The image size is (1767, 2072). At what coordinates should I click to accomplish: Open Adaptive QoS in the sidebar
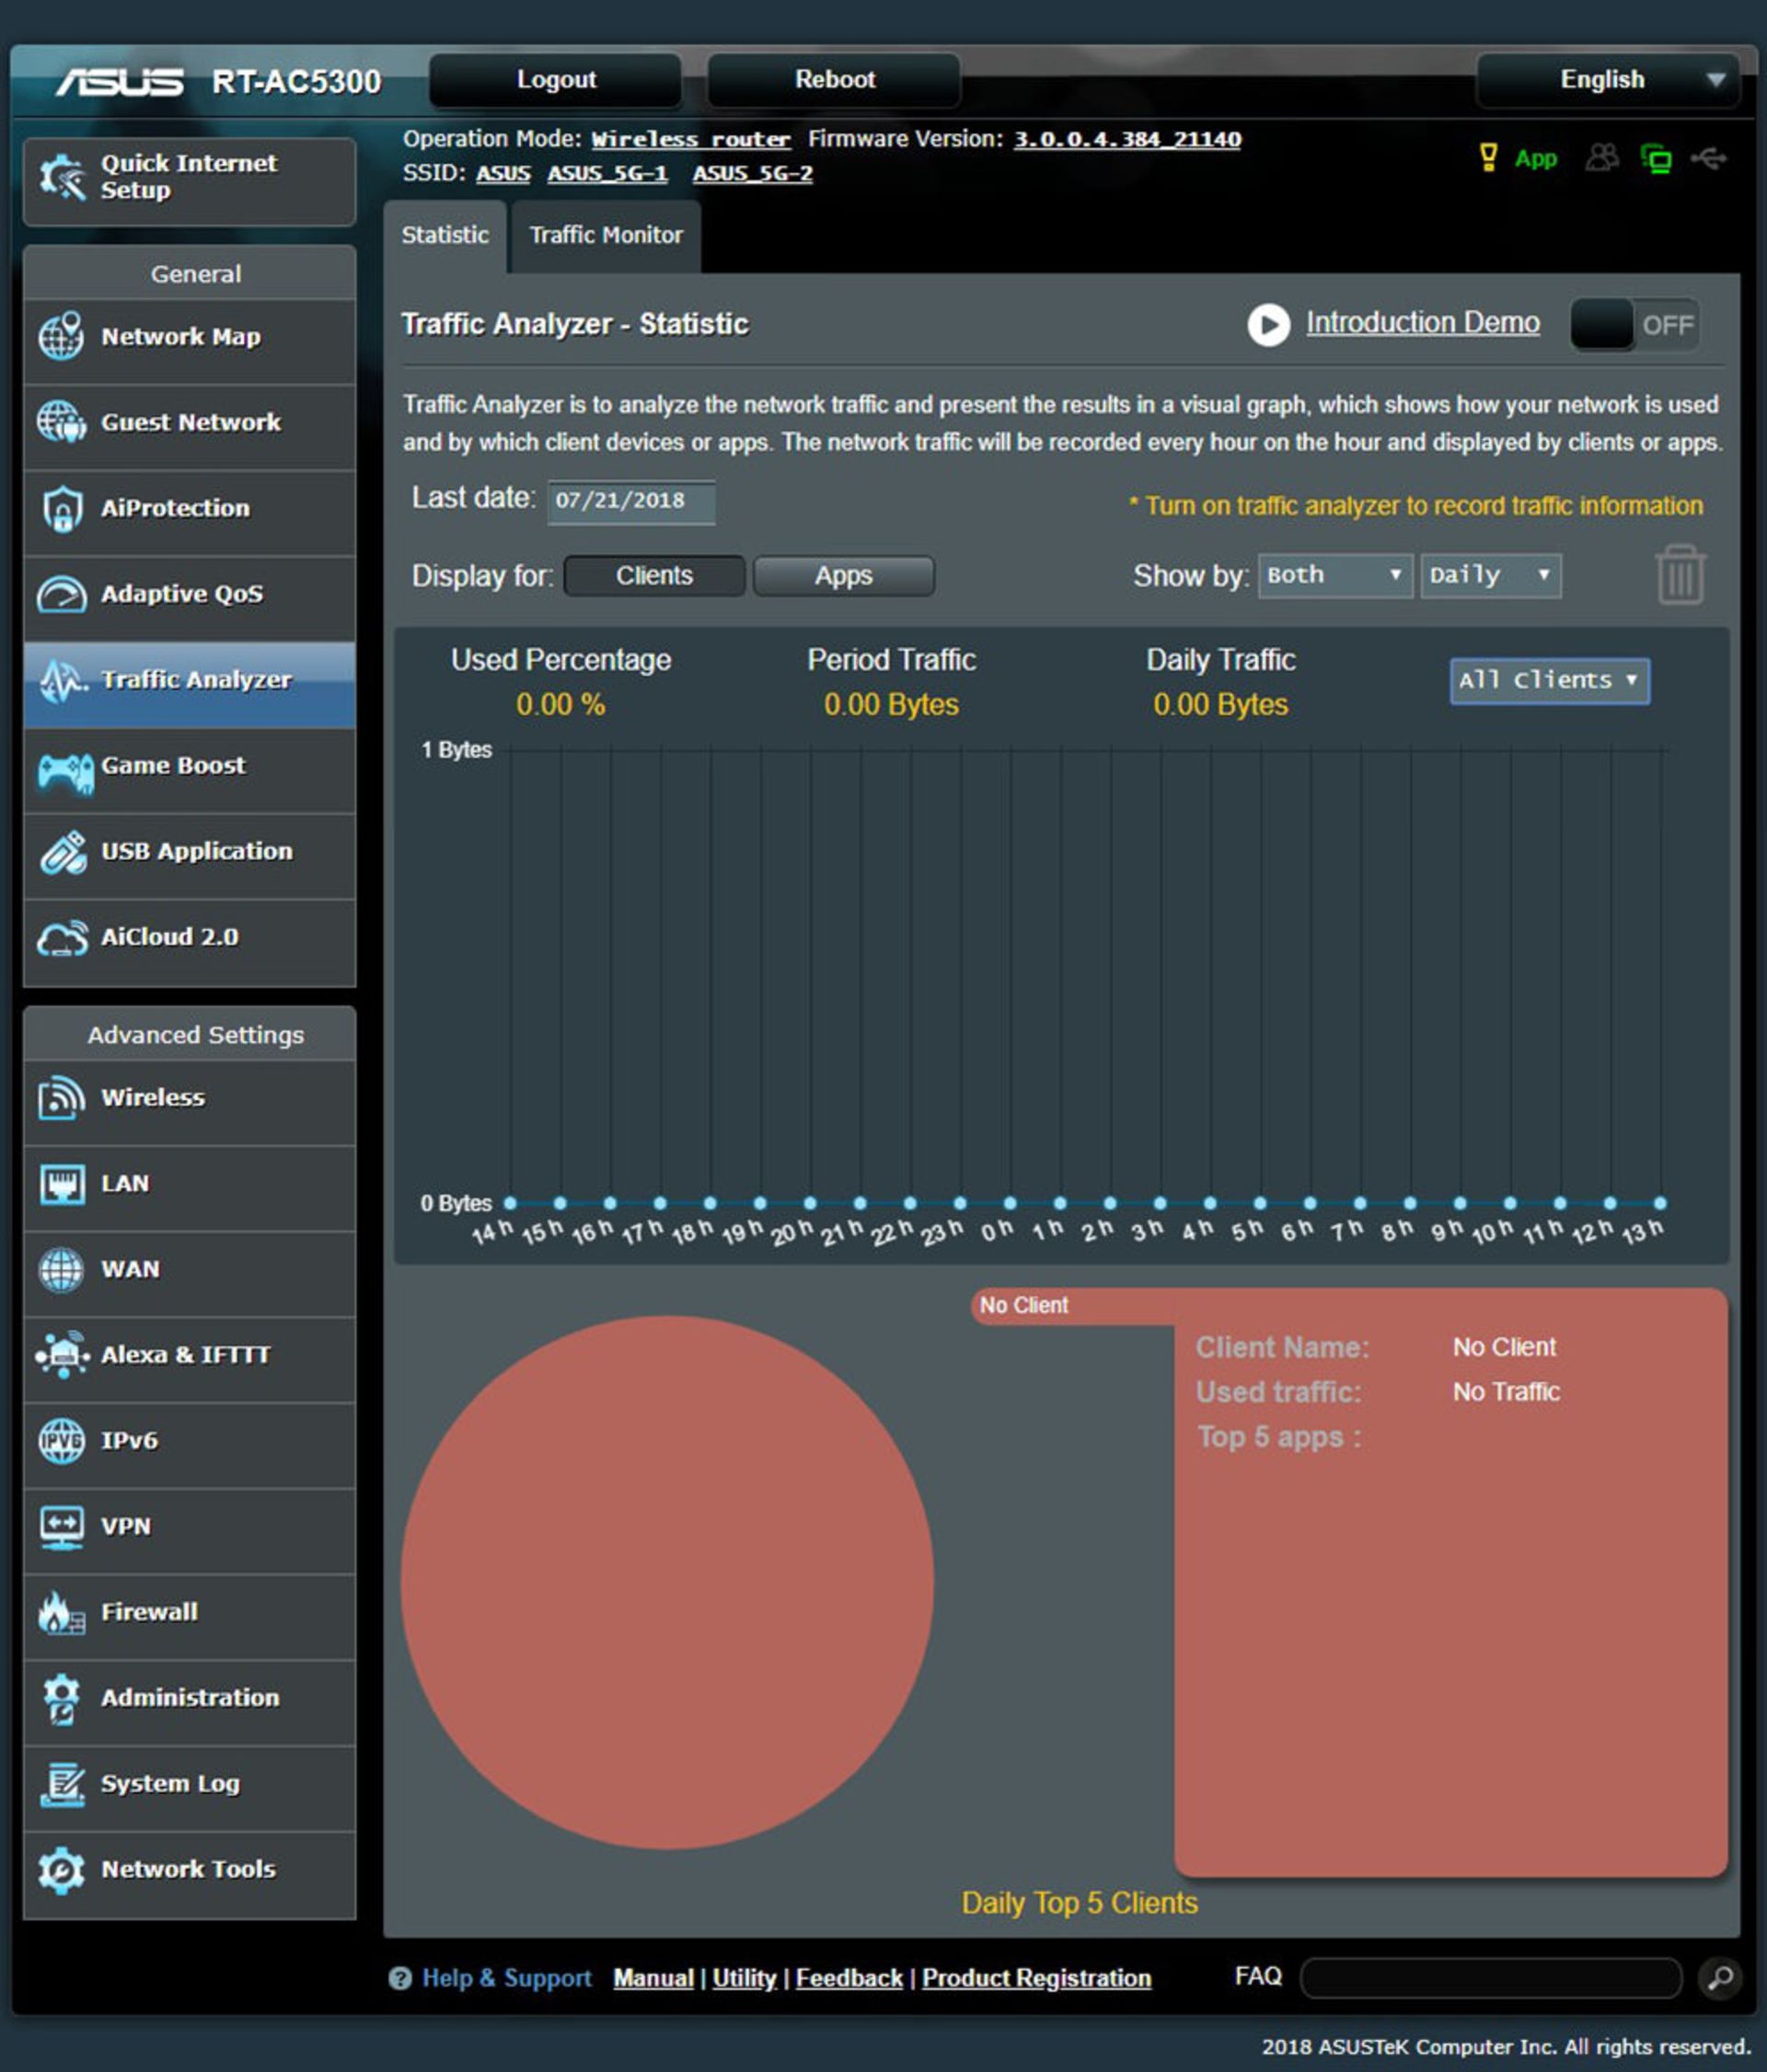pyautogui.click(x=181, y=594)
